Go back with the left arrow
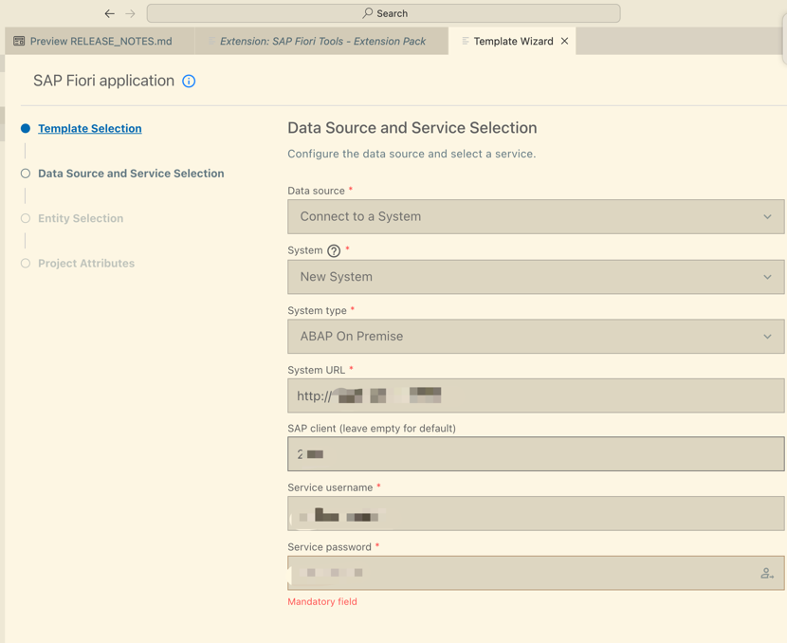Screen dimensions: 787x643 (x=109, y=13)
